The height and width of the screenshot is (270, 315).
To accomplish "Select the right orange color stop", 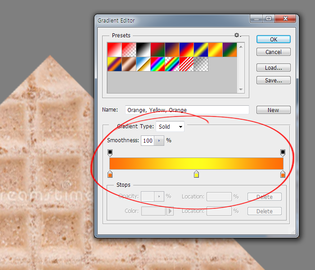I will 283,174.
